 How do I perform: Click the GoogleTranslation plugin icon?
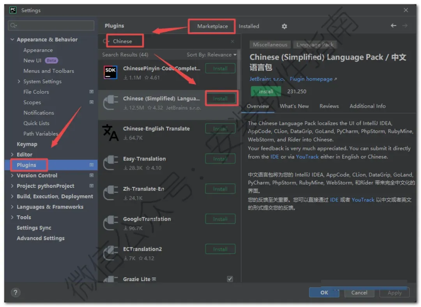[110, 223]
